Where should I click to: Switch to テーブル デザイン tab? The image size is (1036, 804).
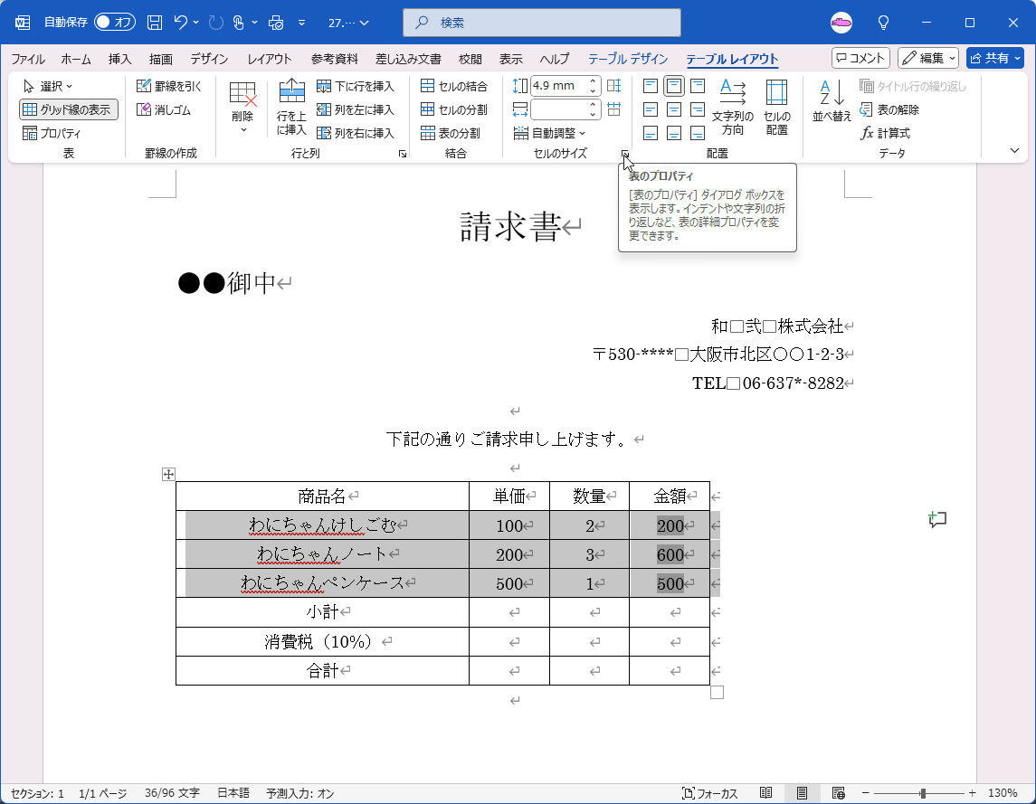[x=628, y=59]
